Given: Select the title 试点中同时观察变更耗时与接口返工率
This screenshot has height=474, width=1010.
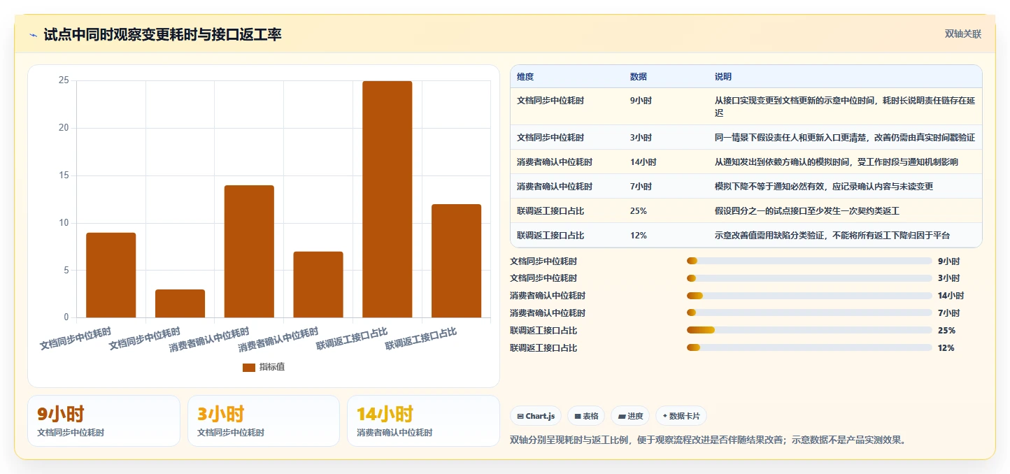Looking at the screenshot, I should [162, 34].
